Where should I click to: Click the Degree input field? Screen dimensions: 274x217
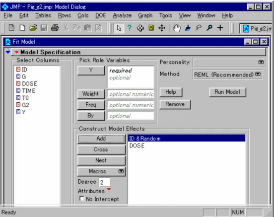pos(105,182)
